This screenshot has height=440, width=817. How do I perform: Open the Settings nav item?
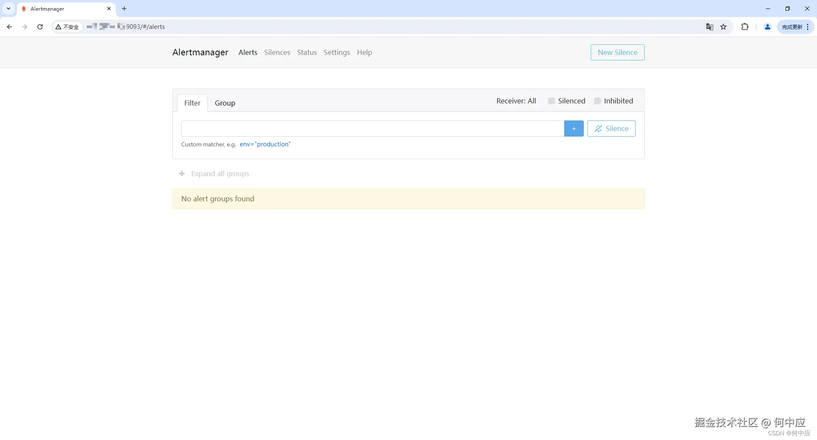coord(337,52)
